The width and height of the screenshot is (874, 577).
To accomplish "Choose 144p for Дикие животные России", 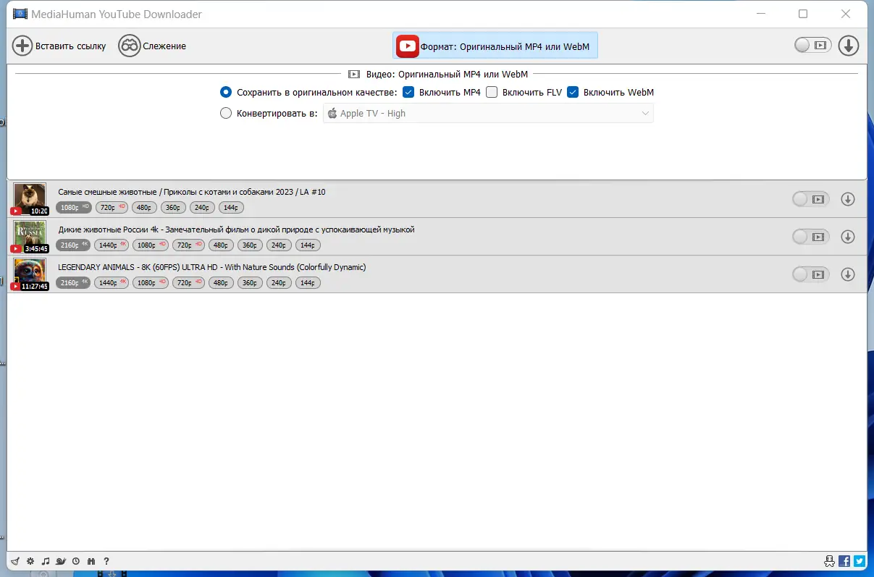I will pos(308,245).
